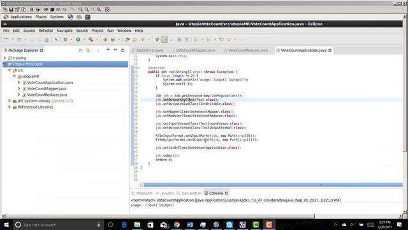The width and height of the screenshot is (408, 230).
Task: Click the New Java Package icon
Action: [105, 40]
